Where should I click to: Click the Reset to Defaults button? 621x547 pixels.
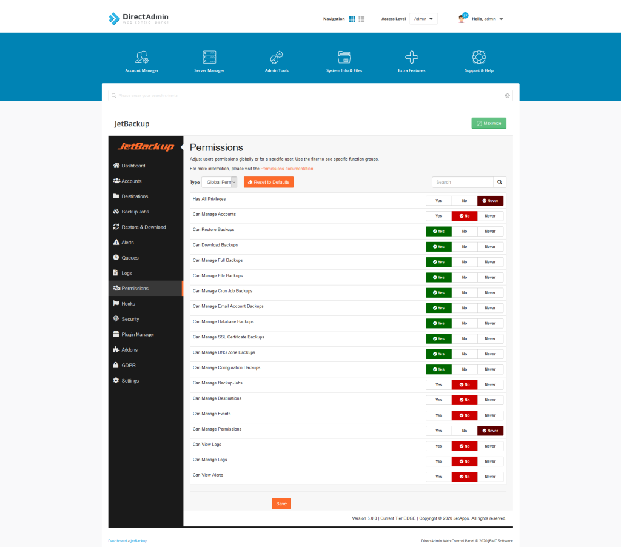(x=269, y=182)
